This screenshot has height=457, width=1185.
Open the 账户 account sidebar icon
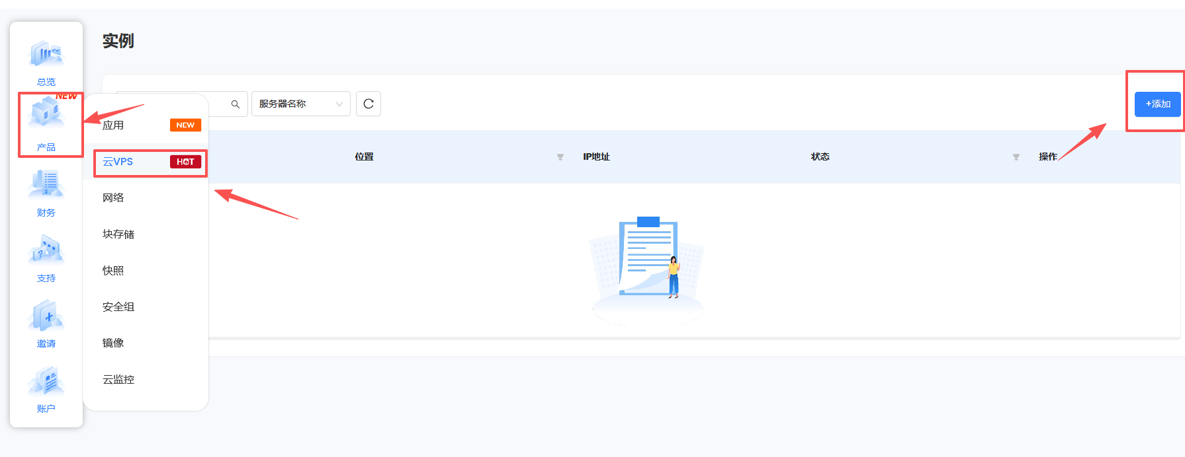[x=46, y=388]
